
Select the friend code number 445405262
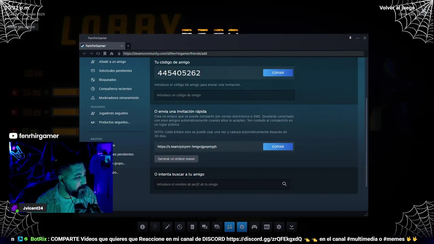point(179,73)
